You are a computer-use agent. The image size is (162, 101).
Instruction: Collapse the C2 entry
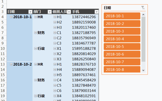(x=55, y=38)
